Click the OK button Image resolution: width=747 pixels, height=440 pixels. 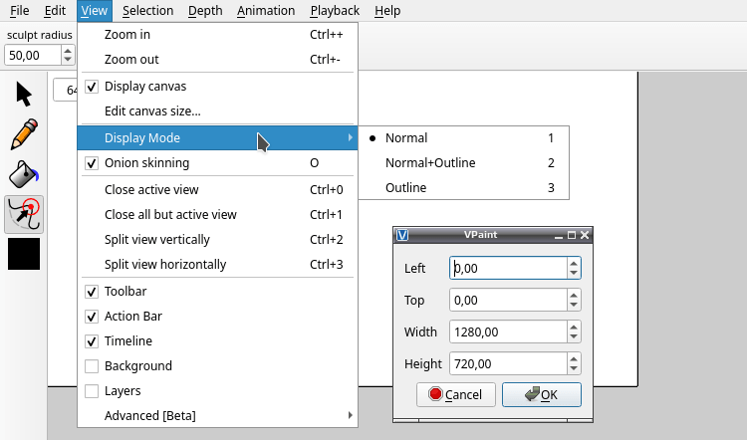pos(542,395)
